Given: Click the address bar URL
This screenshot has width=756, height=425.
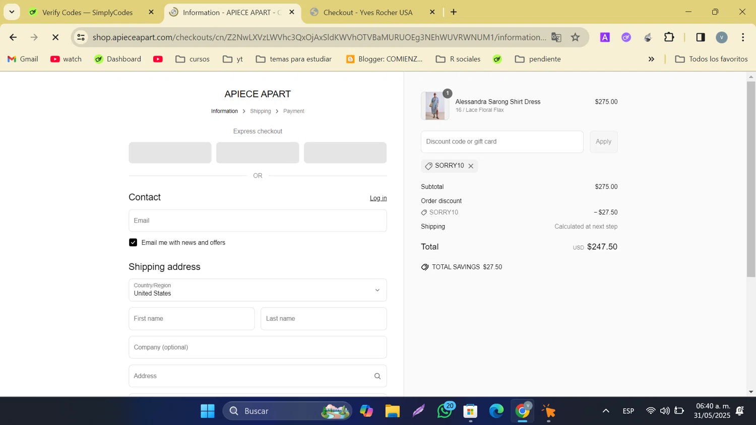Looking at the screenshot, I should coord(319,37).
